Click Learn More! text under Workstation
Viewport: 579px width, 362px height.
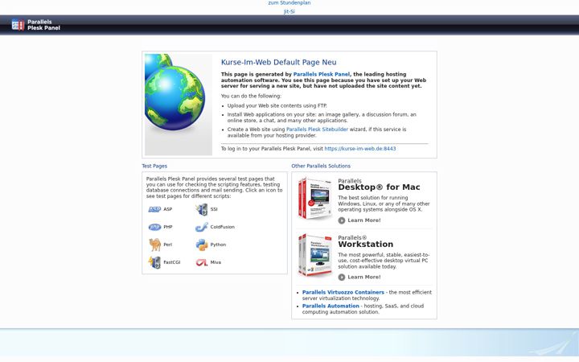[363, 277]
